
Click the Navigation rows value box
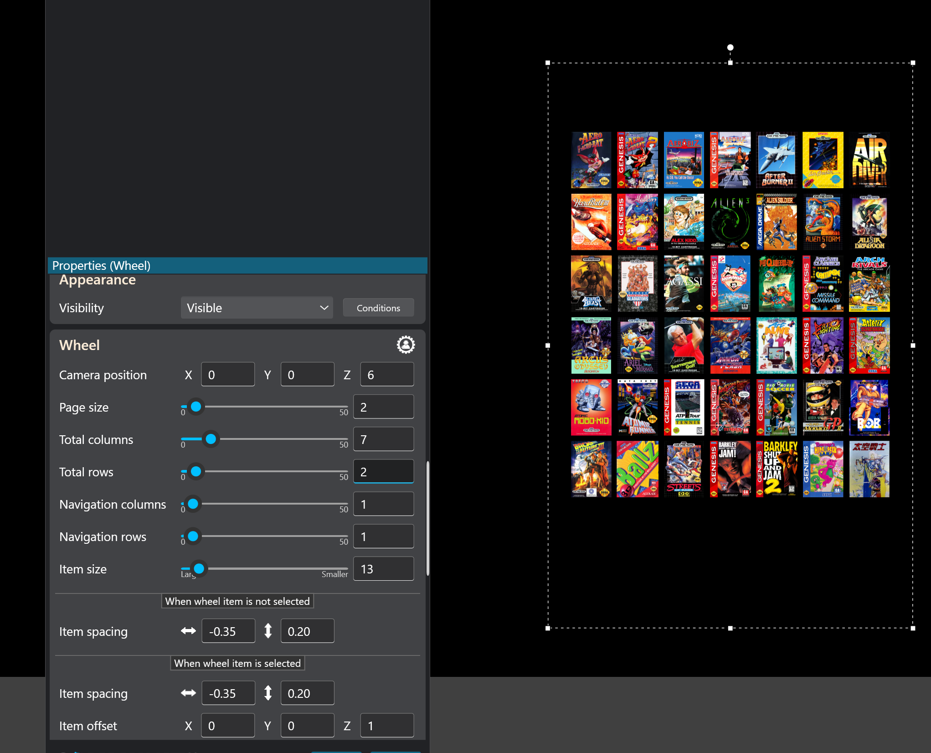coord(384,536)
